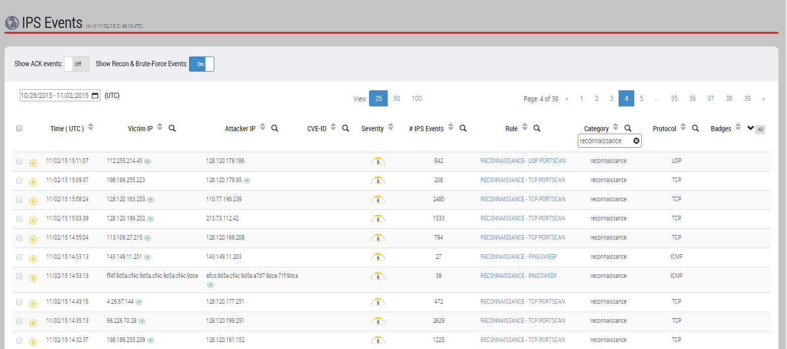The image size is (787, 349).
Task: Click green plus next to 128.120.199.252
Action: [151, 219]
